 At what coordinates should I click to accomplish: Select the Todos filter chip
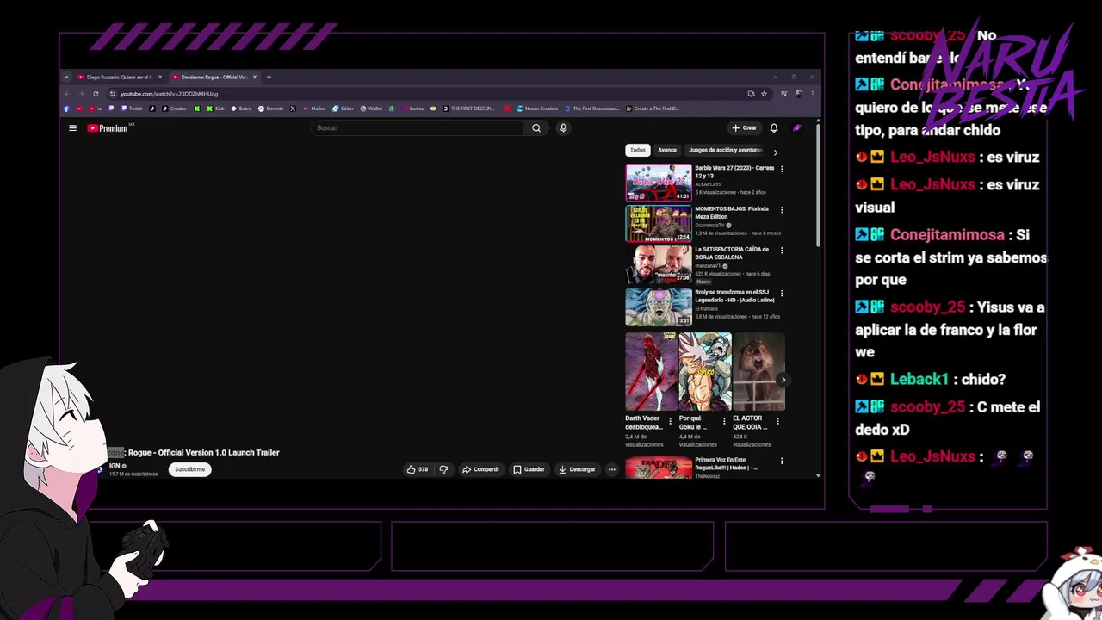(637, 150)
